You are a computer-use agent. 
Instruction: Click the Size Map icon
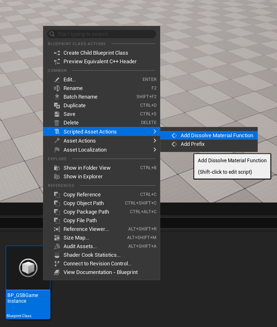click(57, 238)
